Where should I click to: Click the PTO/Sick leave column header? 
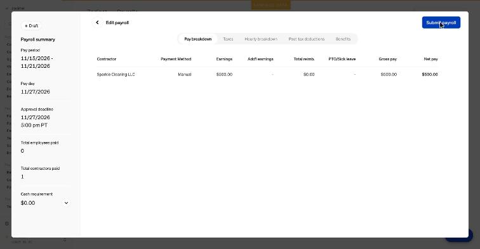(x=342, y=60)
